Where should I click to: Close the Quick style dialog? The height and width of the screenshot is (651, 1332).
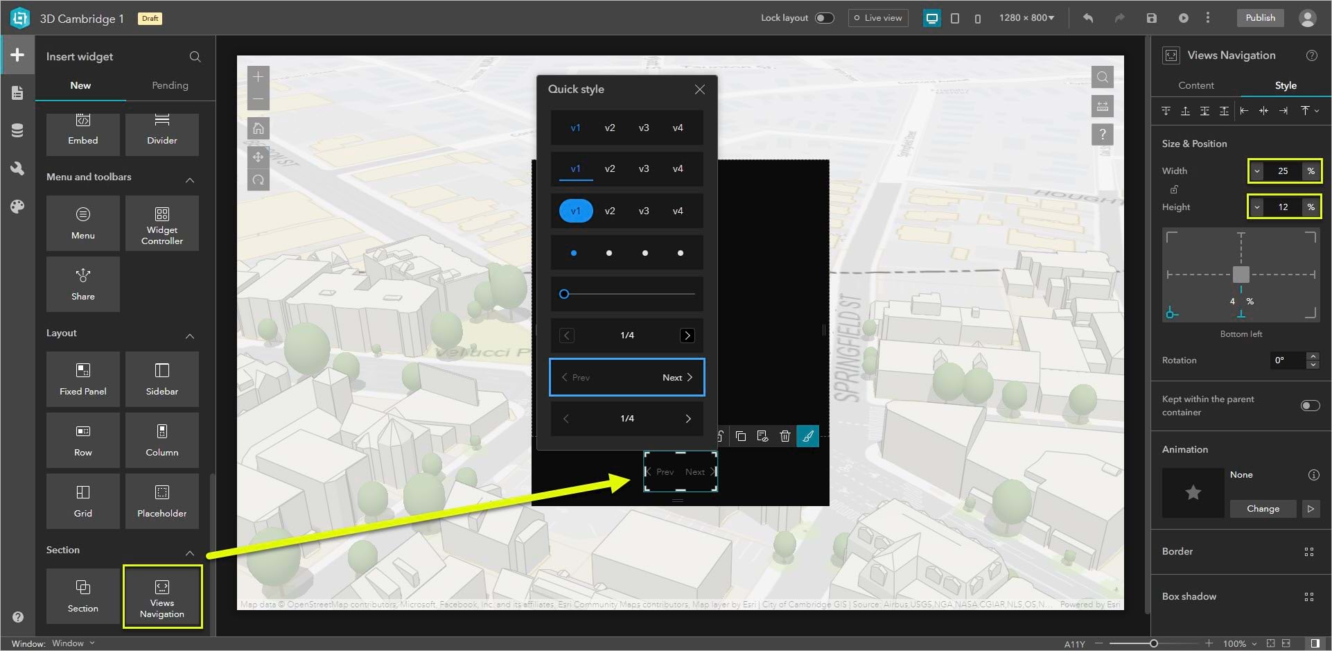point(699,89)
